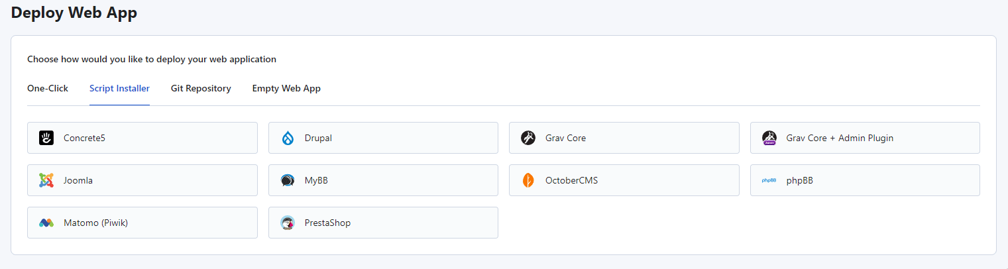Click the Drupal droplet icon
The height and width of the screenshot is (269, 1008).
click(287, 138)
